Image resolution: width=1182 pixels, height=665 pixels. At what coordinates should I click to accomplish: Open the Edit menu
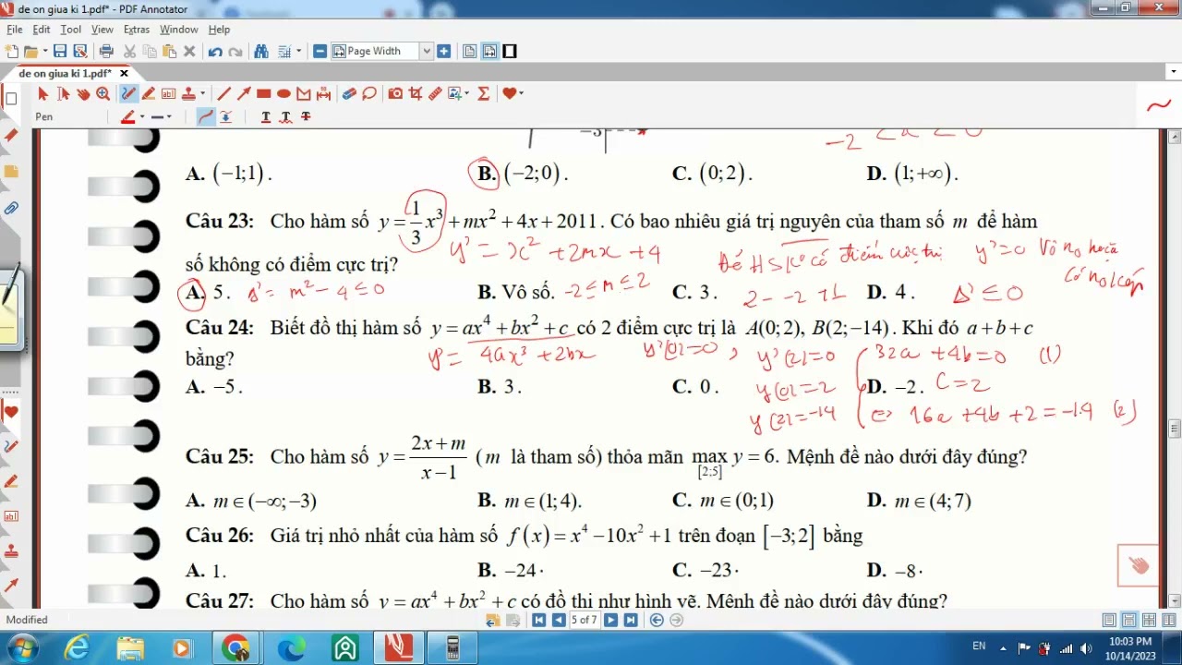point(42,30)
